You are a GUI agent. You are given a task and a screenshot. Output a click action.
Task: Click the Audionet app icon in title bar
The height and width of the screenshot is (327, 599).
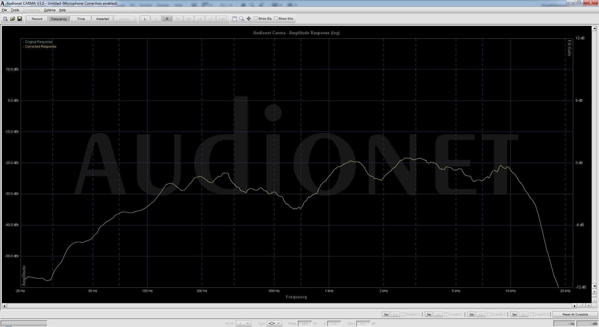(x=3, y=3)
